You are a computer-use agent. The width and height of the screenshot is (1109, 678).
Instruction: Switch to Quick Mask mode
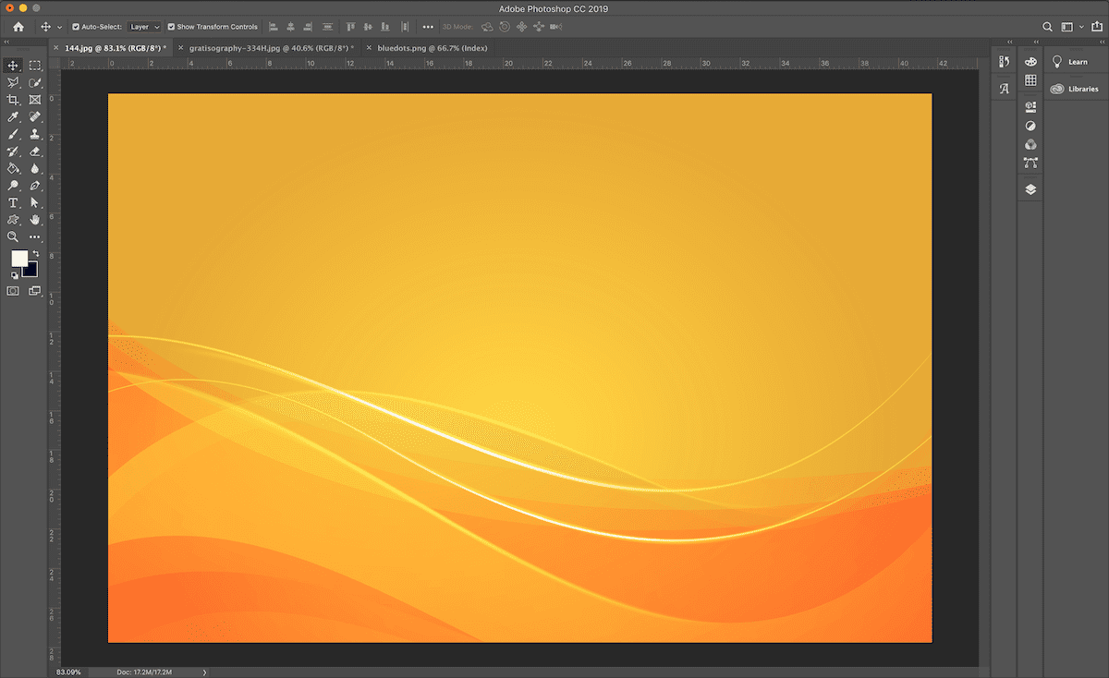(13, 290)
